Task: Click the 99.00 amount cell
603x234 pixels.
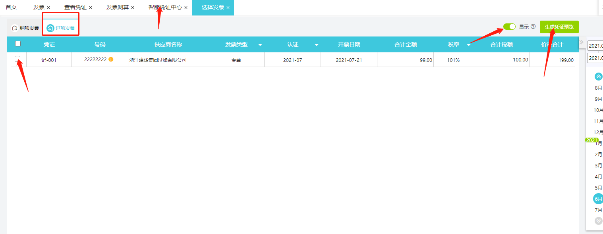Action: [x=406, y=60]
